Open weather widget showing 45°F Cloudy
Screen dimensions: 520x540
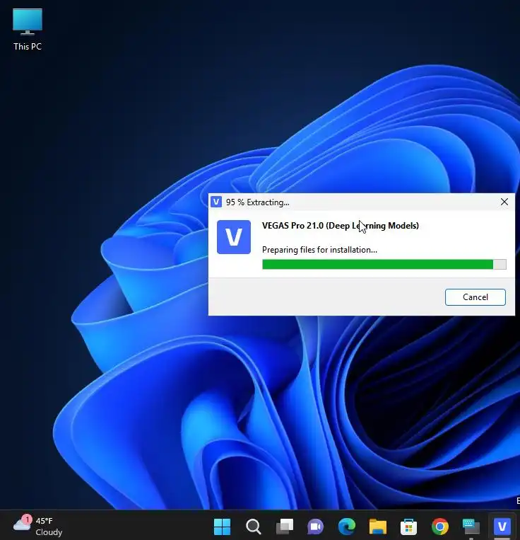click(38, 527)
